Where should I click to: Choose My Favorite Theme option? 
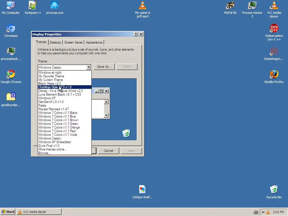click(65, 76)
